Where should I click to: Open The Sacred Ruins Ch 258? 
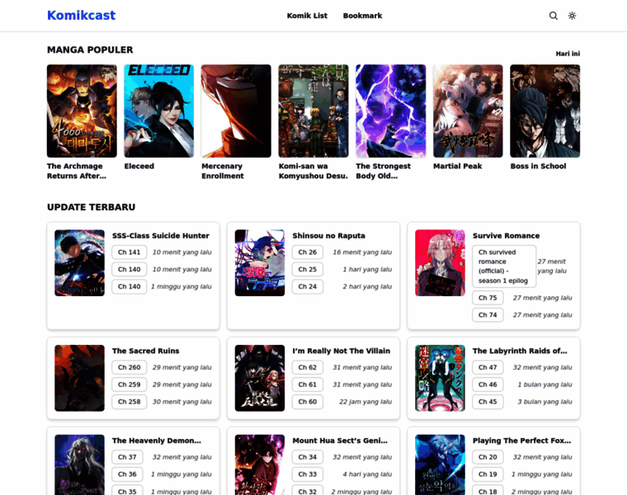(x=130, y=402)
